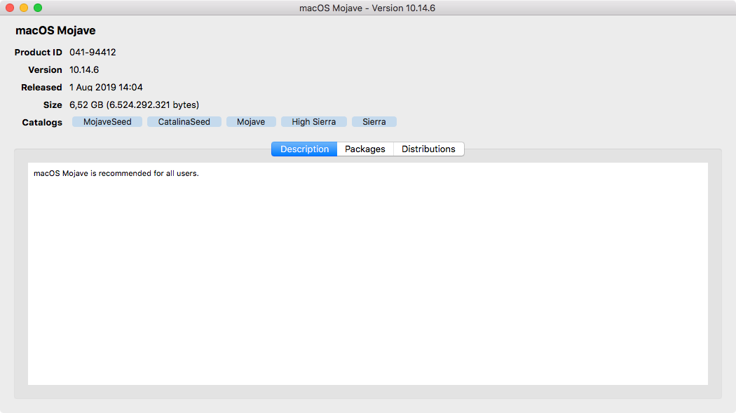Screen dimensions: 736x413
Task: Click the Product ID label
Action: tap(38, 52)
